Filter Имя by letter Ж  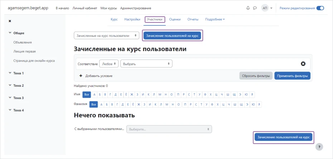[x=132, y=95]
